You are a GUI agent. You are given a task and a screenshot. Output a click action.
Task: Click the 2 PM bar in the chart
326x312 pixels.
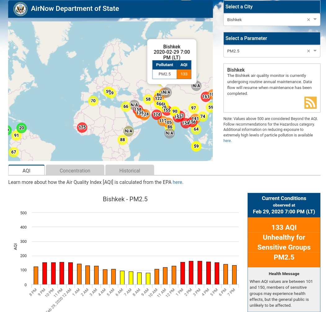pos(191,273)
